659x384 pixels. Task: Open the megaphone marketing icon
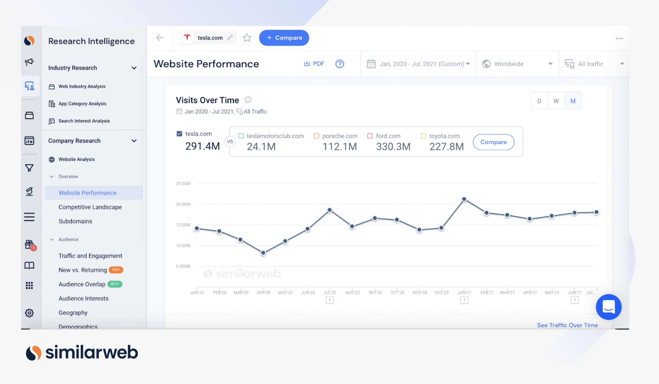pos(29,62)
